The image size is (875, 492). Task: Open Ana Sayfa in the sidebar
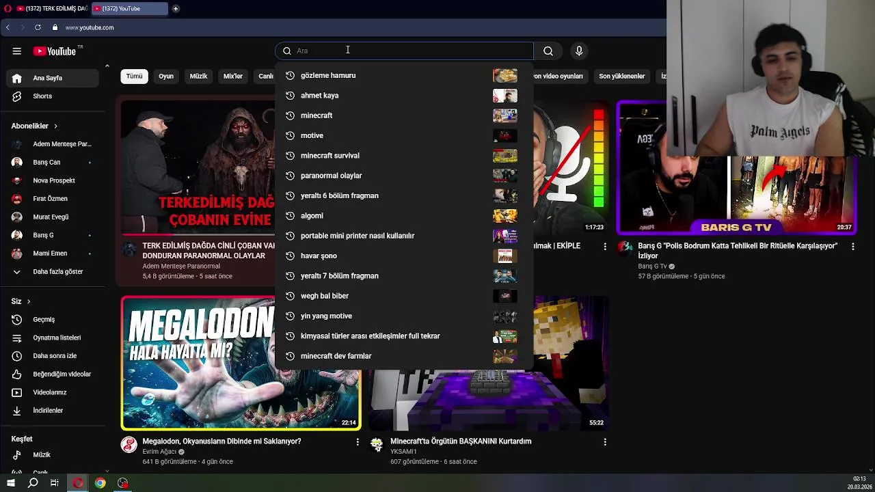pyautogui.click(x=52, y=78)
